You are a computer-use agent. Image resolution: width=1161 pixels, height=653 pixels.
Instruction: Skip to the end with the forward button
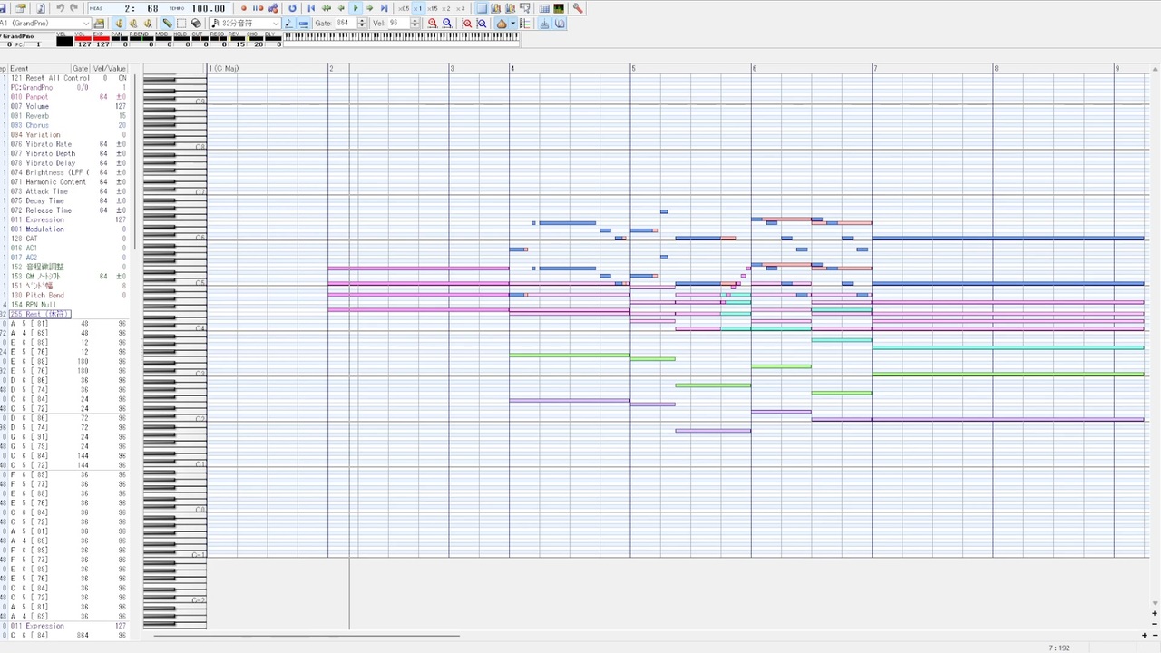point(385,8)
